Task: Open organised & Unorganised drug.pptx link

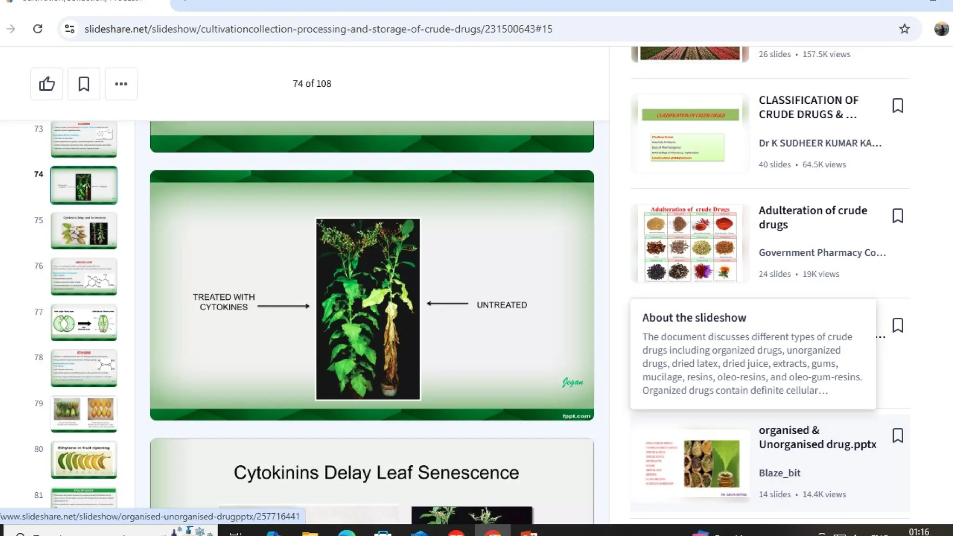Action: pos(818,437)
